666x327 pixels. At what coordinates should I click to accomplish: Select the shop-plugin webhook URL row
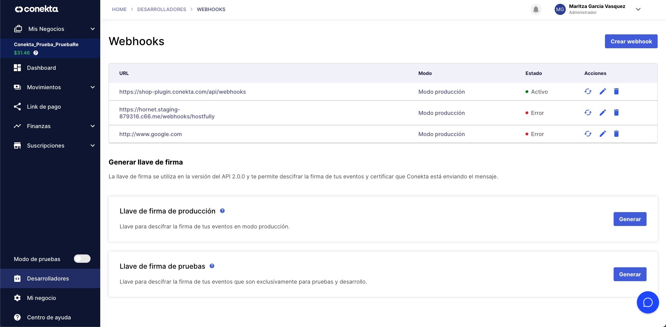click(x=182, y=92)
